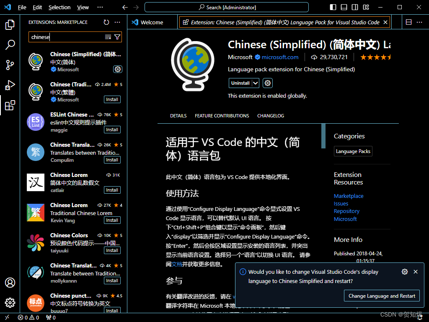The image size is (429, 322).
Task: Install Chinese Lorem by catlair
Action: point(112,190)
